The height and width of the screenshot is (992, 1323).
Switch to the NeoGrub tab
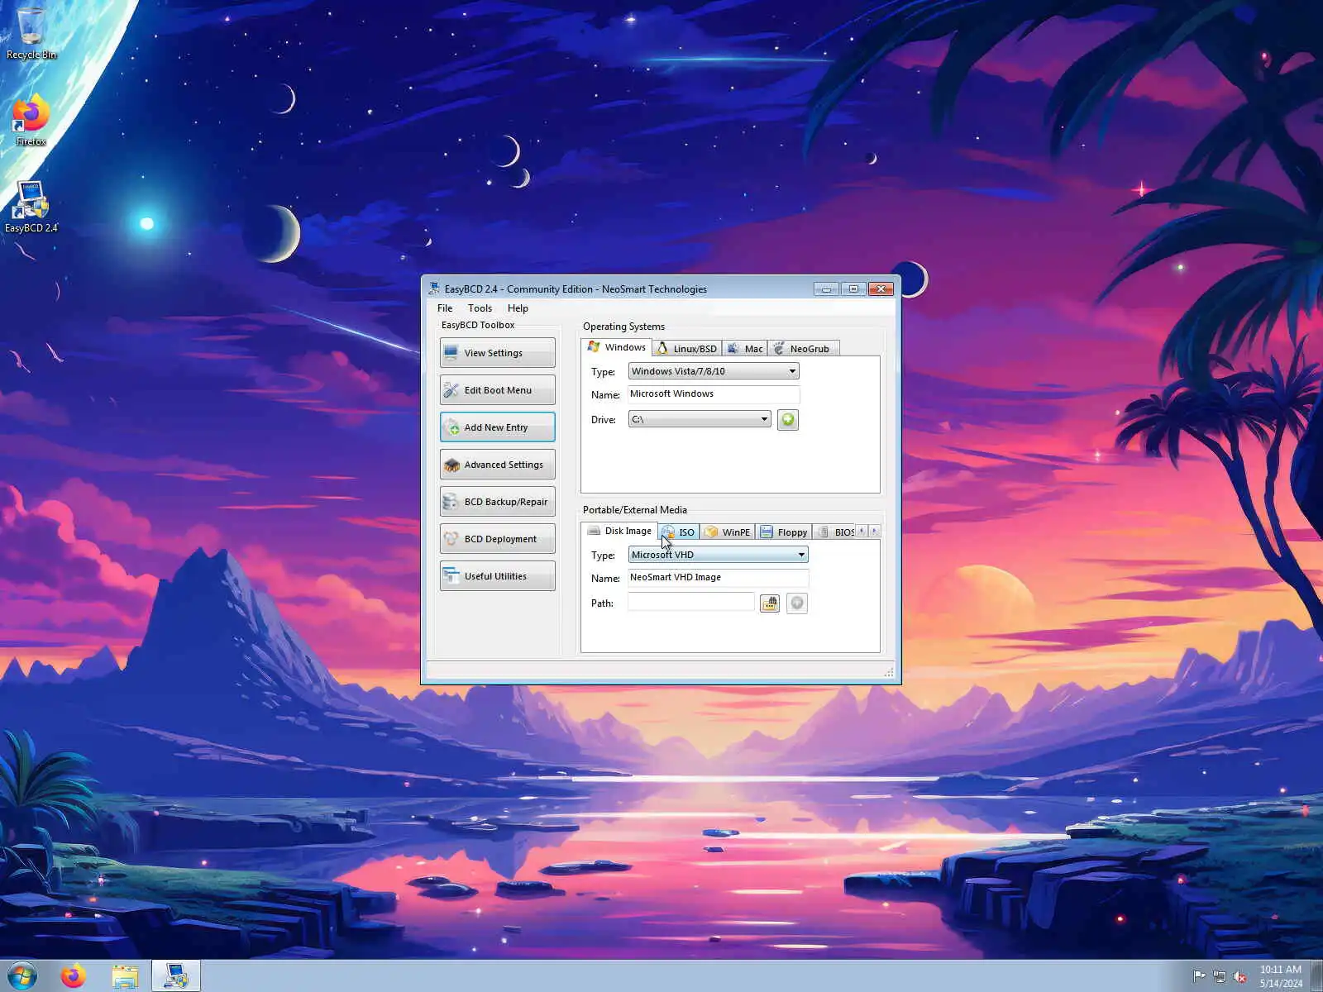coord(803,349)
